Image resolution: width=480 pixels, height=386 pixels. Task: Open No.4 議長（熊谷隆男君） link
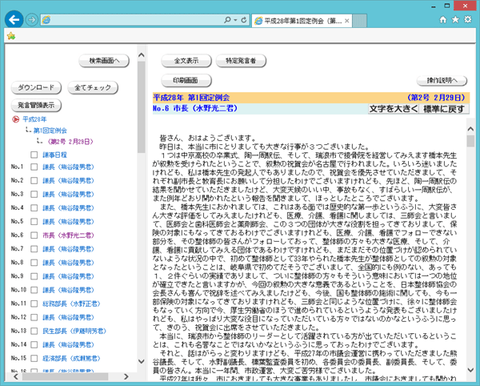68,208
